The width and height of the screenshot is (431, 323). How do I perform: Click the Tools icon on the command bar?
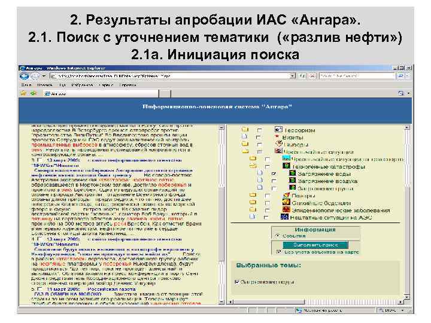(x=401, y=93)
